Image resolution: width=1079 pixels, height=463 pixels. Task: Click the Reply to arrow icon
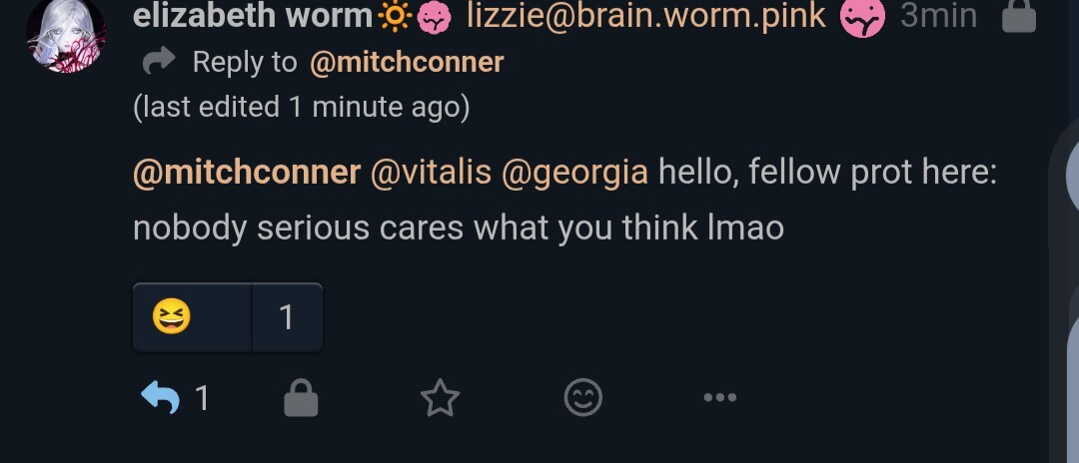pos(159,61)
